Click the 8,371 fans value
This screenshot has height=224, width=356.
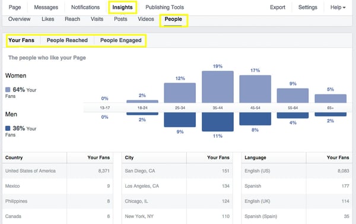pos(104,171)
